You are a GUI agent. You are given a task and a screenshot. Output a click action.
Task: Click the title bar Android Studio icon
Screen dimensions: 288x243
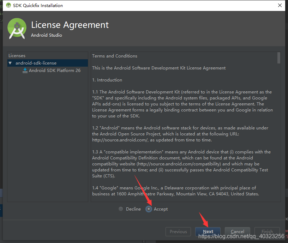point(8,5)
